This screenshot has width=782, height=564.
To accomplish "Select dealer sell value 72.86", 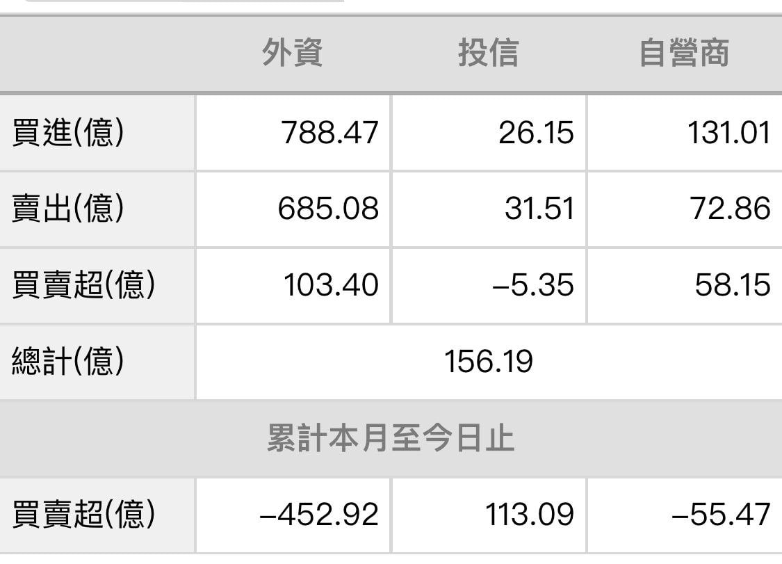I will (x=731, y=209).
